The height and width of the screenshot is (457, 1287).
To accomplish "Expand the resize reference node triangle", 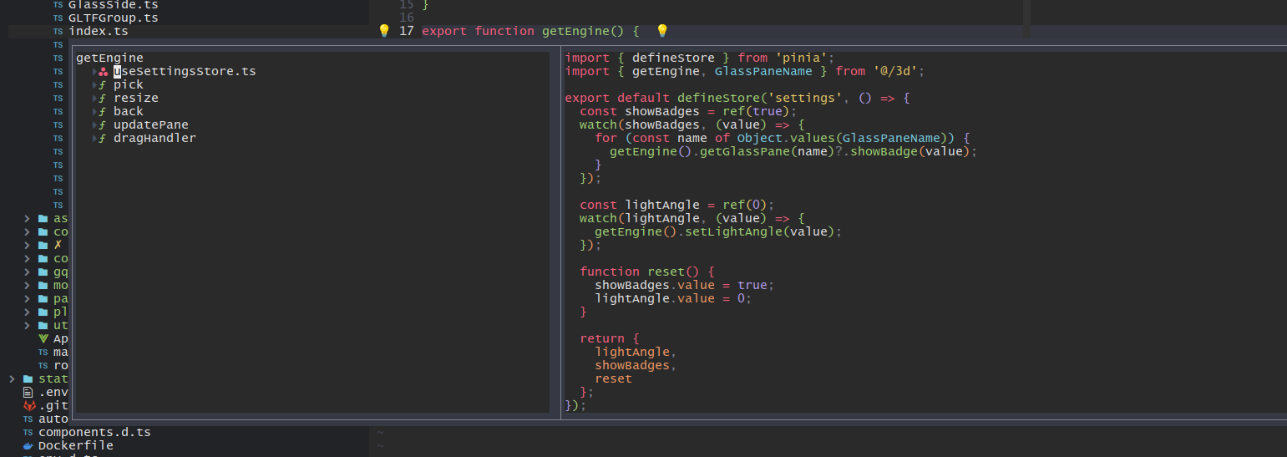I will 95,98.
